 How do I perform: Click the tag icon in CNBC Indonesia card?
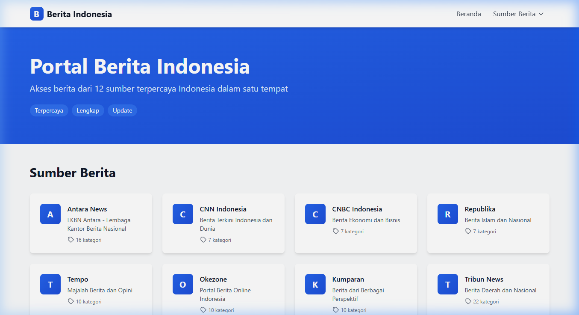pyautogui.click(x=336, y=231)
